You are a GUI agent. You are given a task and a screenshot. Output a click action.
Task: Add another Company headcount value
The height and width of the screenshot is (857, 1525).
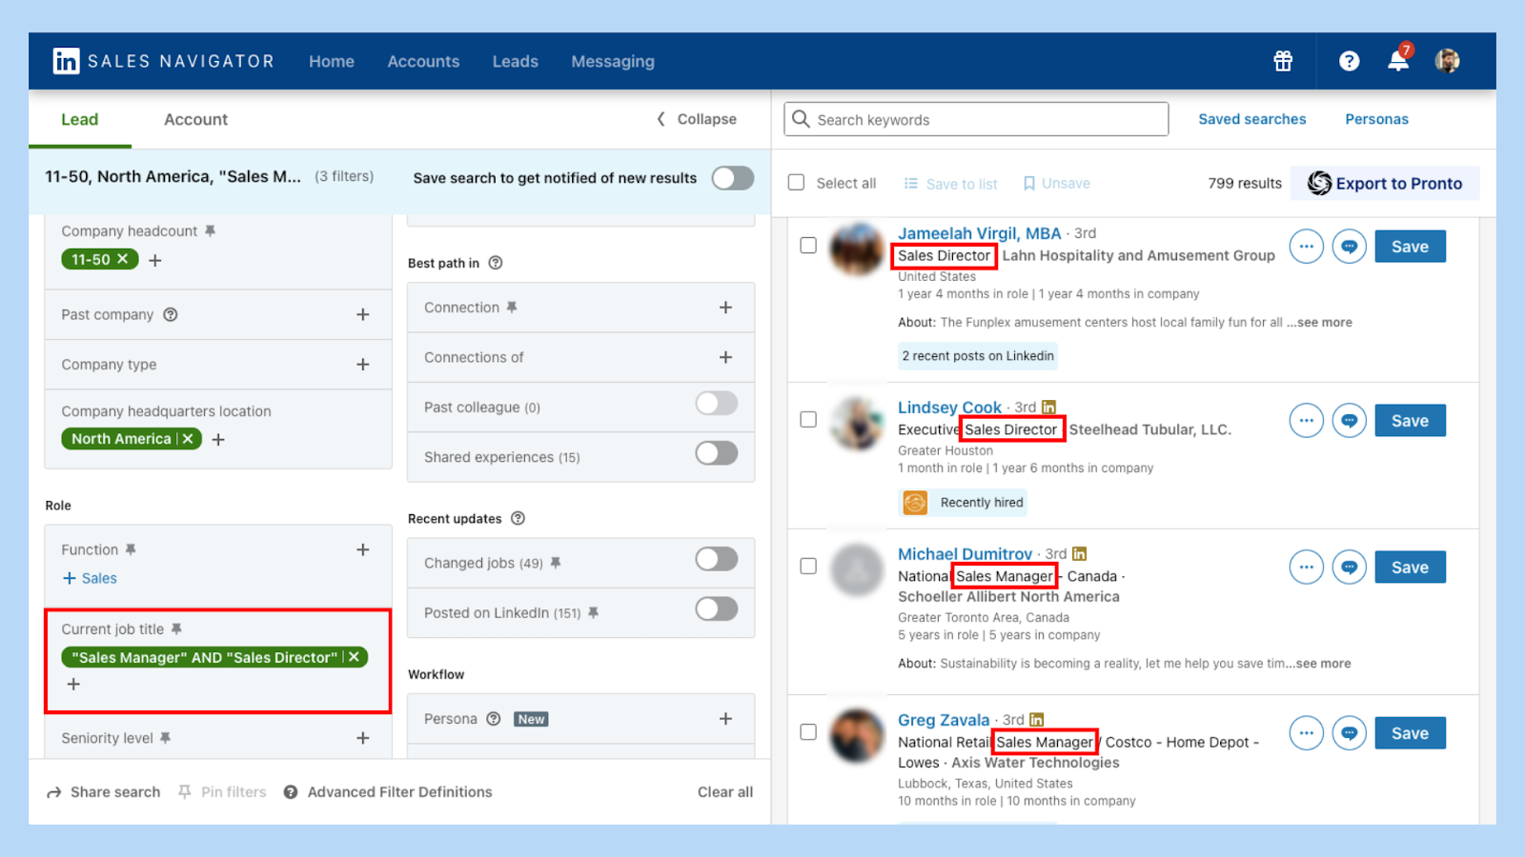point(155,260)
